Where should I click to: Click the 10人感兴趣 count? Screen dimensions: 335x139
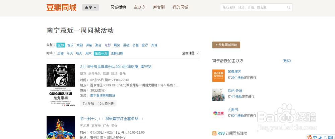(x=106, y=104)
